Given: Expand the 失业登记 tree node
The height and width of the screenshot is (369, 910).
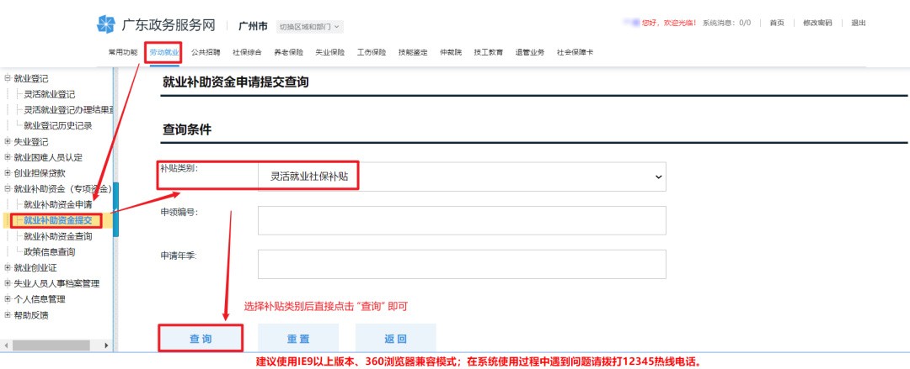Looking at the screenshot, I should 8,141.
